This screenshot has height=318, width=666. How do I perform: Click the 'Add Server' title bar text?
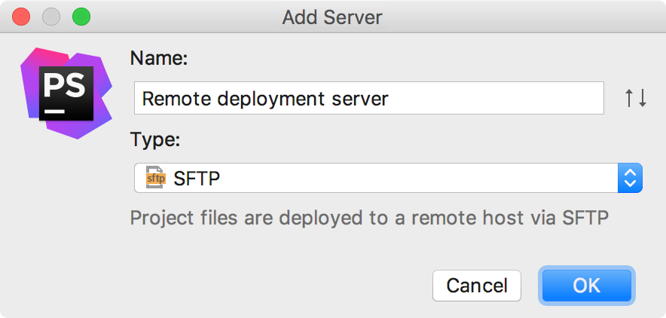(332, 17)
